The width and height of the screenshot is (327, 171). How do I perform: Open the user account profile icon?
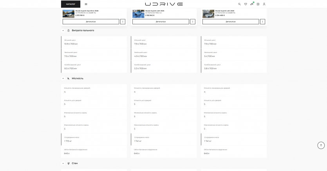(x=264, y=4)
